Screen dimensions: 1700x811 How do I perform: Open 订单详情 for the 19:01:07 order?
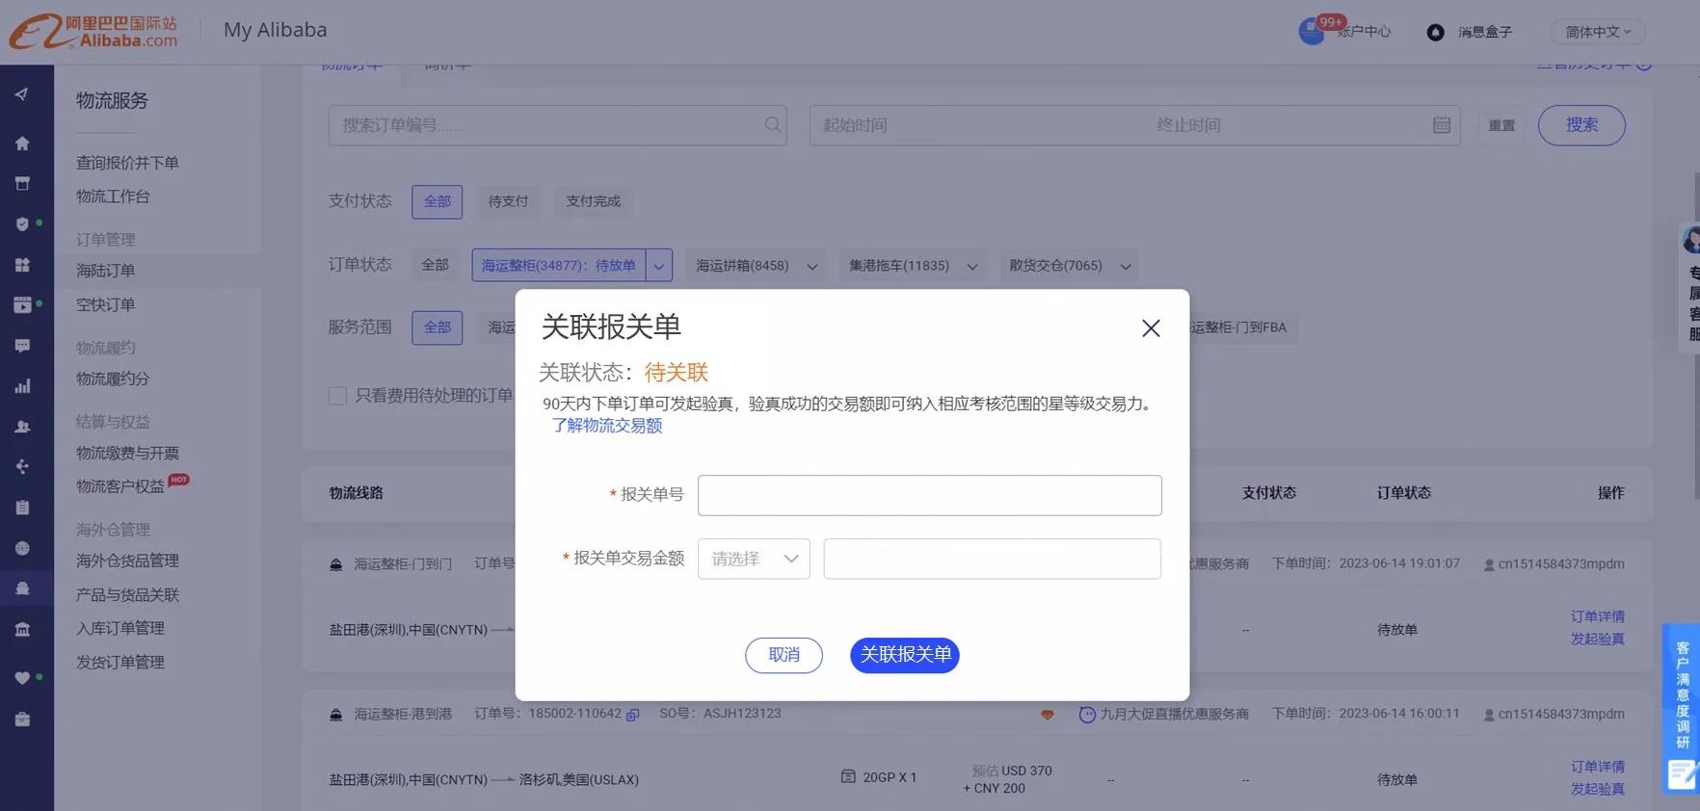click(x=1598, y=616)
